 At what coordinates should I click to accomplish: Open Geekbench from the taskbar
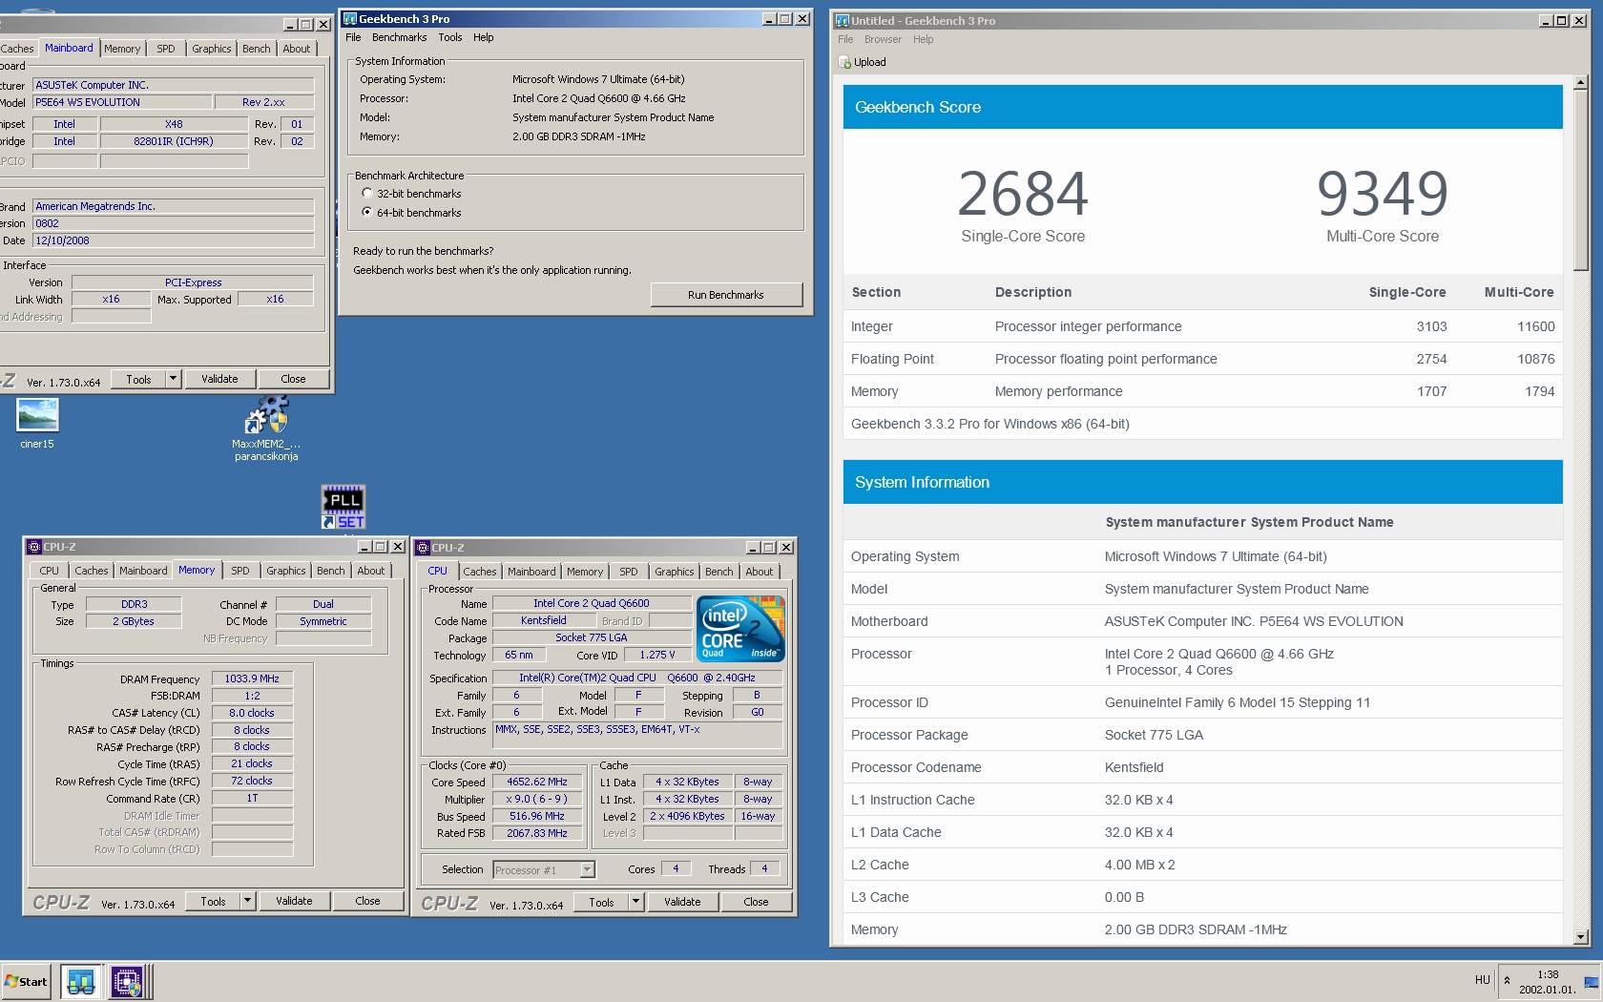[x=81, y=981]
